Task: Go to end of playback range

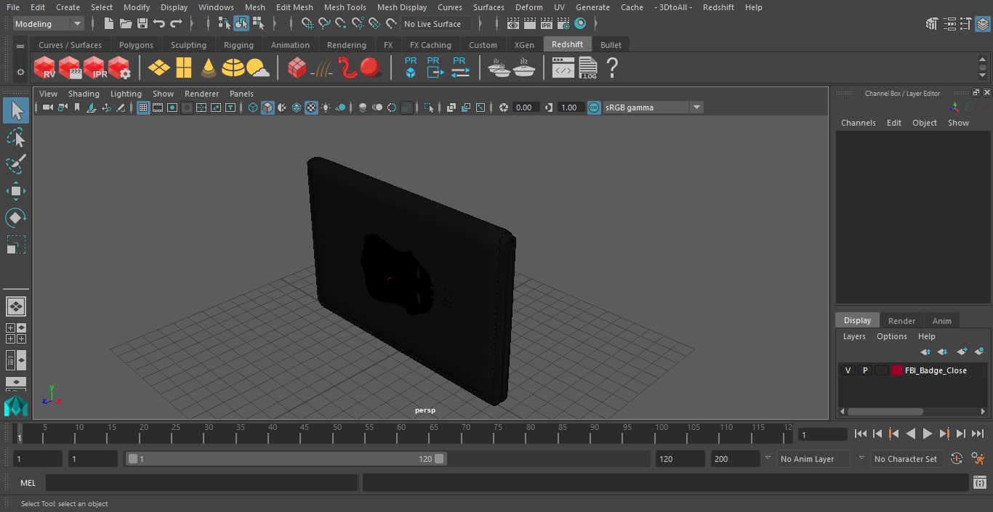Action: click(978, 434)
